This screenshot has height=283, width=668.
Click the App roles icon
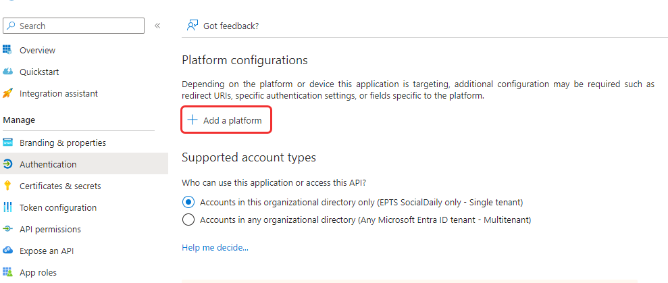[8, 272]
